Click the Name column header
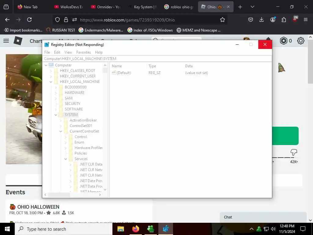Viewport: 313px width, 235px height. pyautogui.click(x=116, y=66)
